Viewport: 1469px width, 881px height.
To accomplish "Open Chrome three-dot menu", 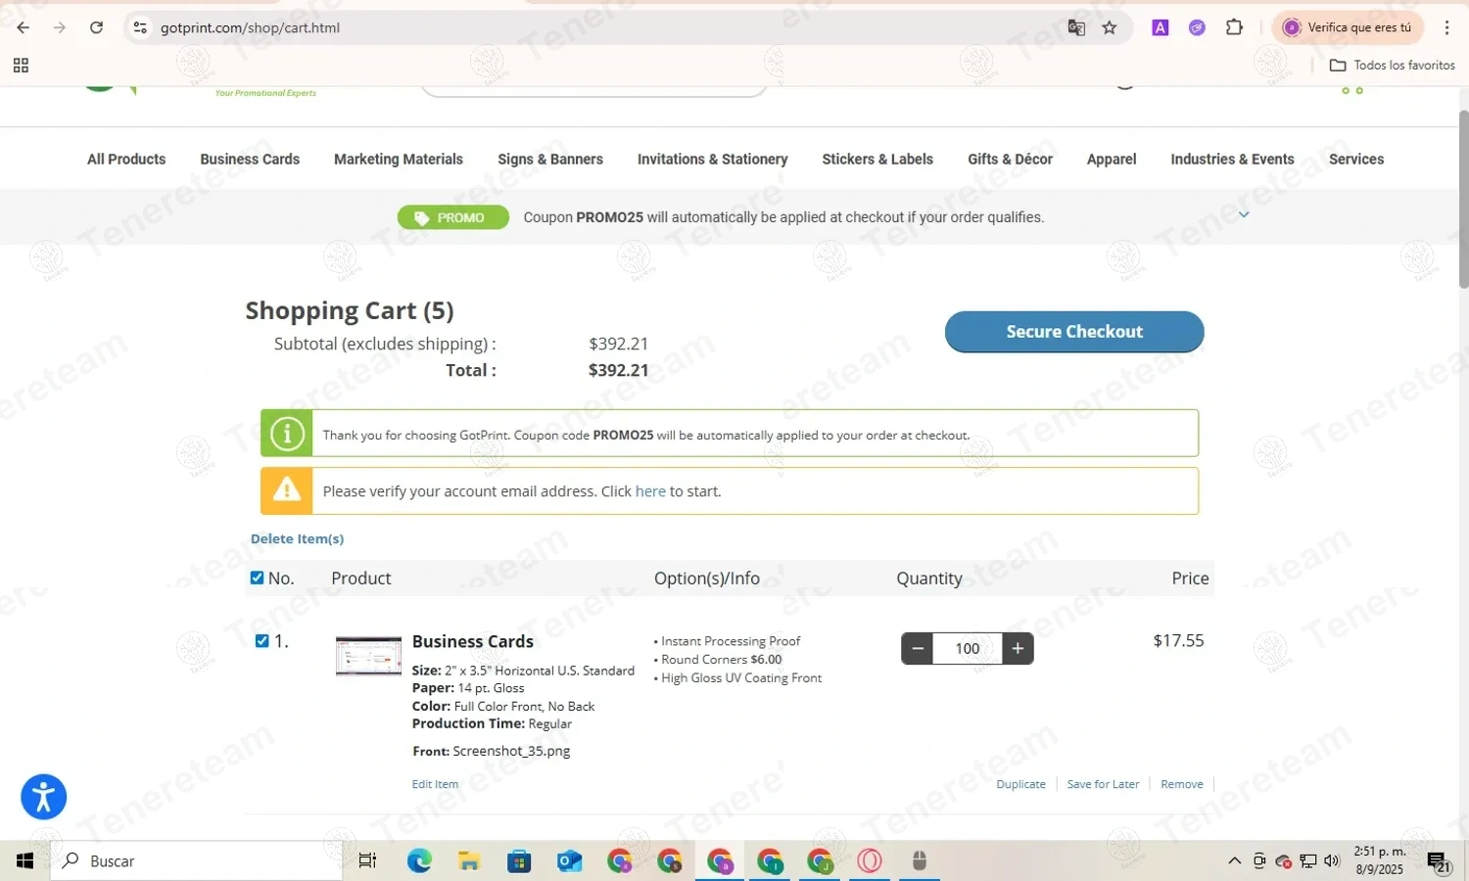I will tap(1446, 27).
